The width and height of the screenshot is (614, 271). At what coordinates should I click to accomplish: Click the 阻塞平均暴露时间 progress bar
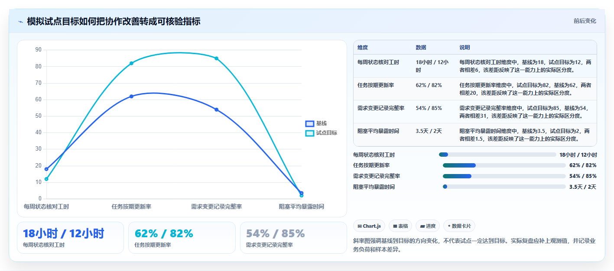(x=504, y=187)
